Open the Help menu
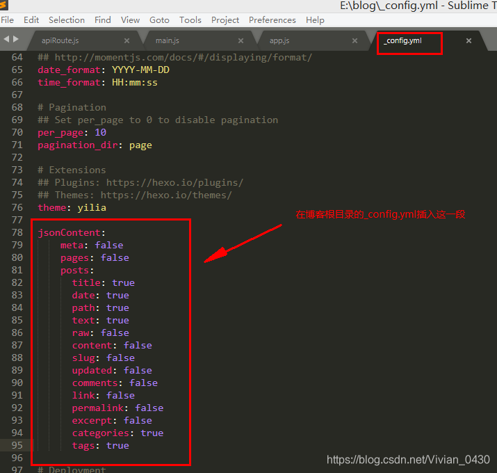This screenshot has width=497, height=473. coord(315,20)
